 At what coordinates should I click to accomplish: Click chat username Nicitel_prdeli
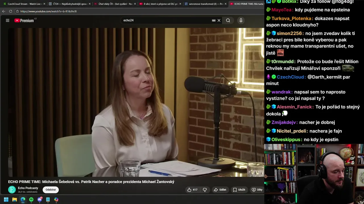tap(291, 131)
